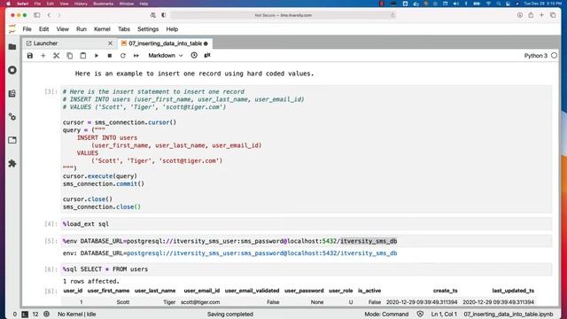Open the Property Inspector gears icon

pyautogui.click(x=12, y=117)
